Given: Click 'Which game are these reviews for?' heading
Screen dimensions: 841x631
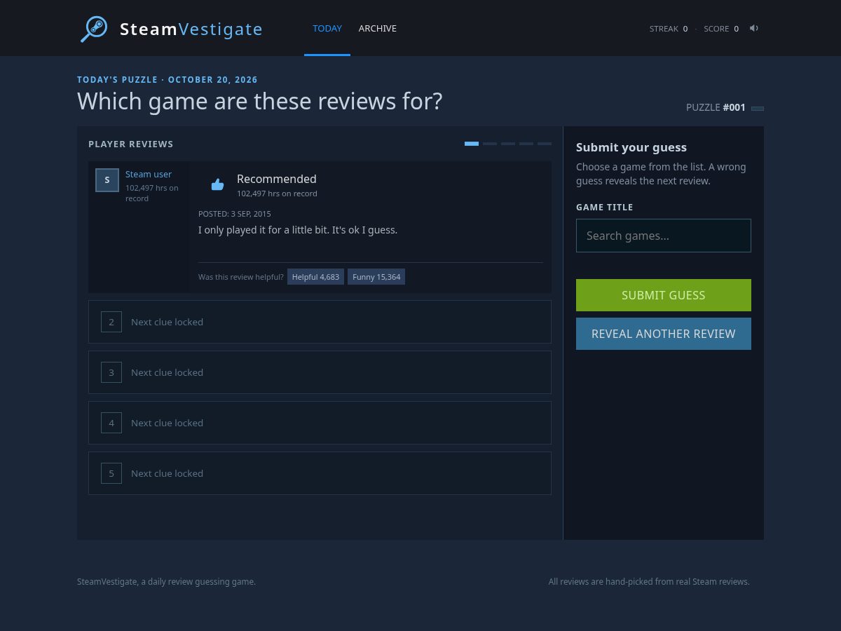Looking at the screenshot, I should [260, 101].
